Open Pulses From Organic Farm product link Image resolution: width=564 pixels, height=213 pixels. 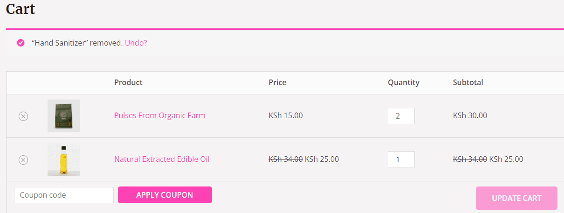159,115
